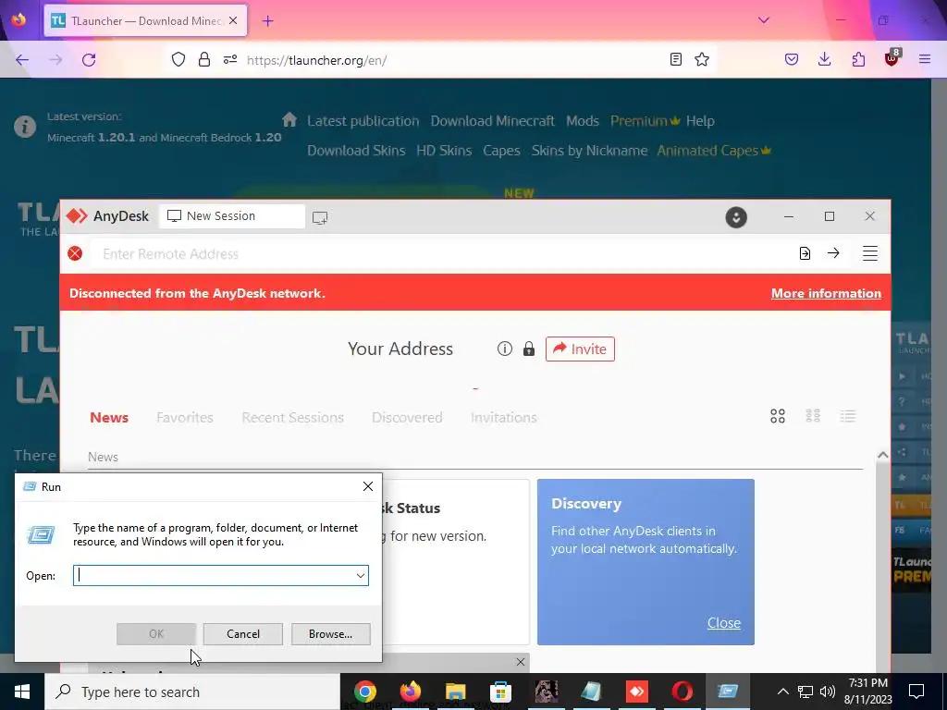Open Chrome from the taskbar

click(x=364, y=692)
